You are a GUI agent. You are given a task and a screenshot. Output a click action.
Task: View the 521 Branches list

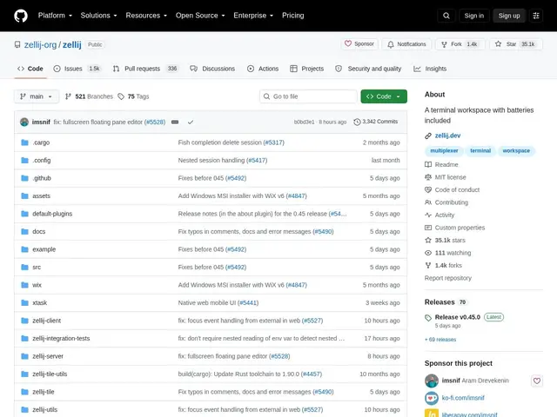[89, 96]
